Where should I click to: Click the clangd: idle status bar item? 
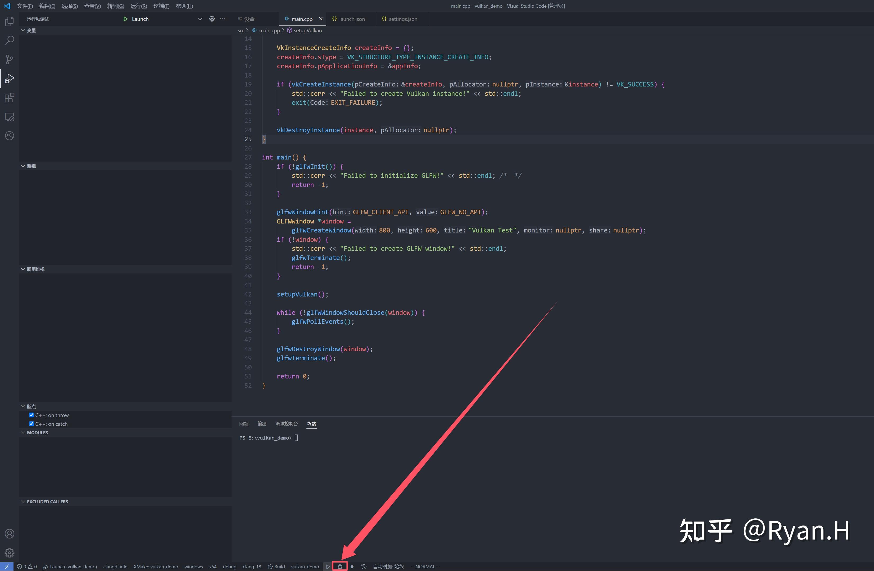[x=115, y=566]
